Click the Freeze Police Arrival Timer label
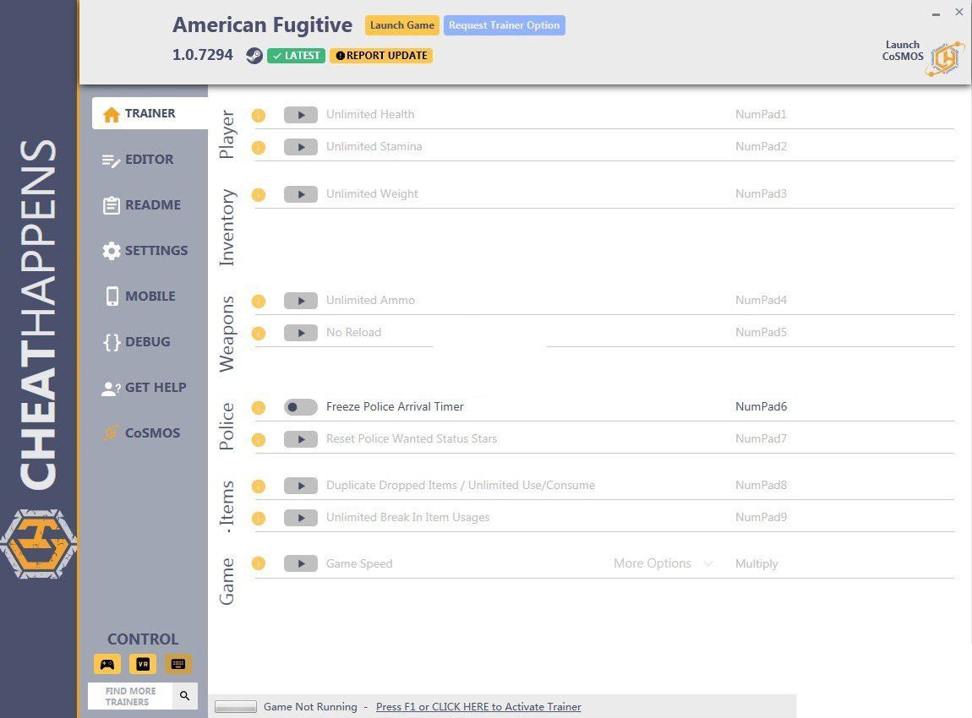The image size is (972, 718). (x=395, y=407)
